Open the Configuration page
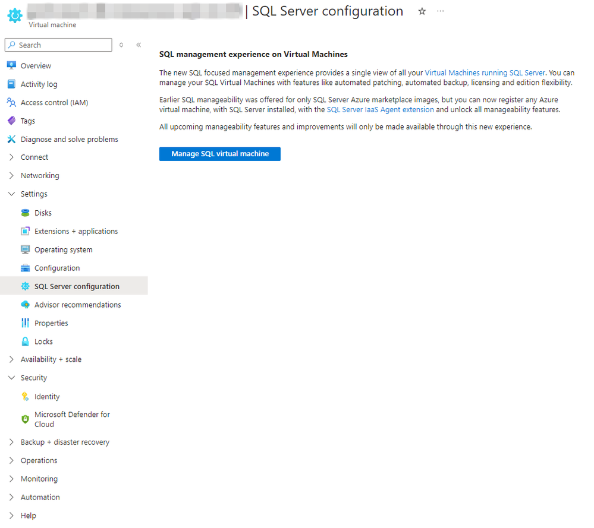This screenshot has height=528, width=594. point(57,268)
